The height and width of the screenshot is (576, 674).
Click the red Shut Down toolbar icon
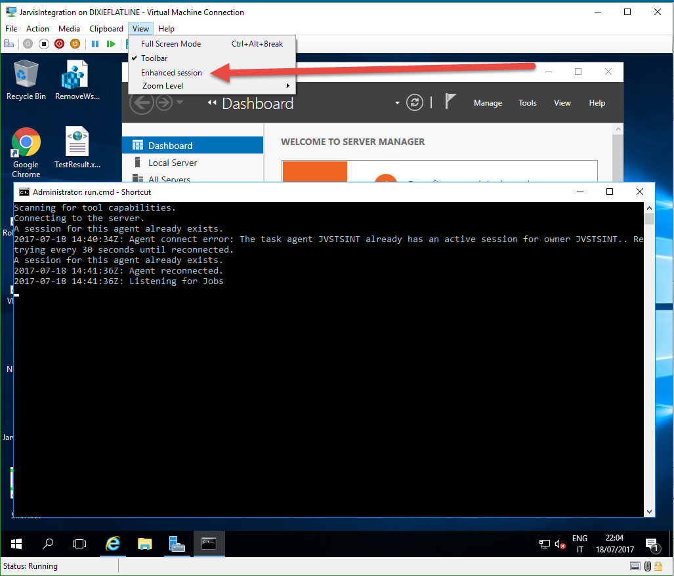pos(59,44)
